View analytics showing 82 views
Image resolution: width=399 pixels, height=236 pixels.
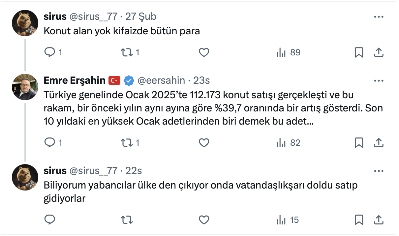[288, 143]
